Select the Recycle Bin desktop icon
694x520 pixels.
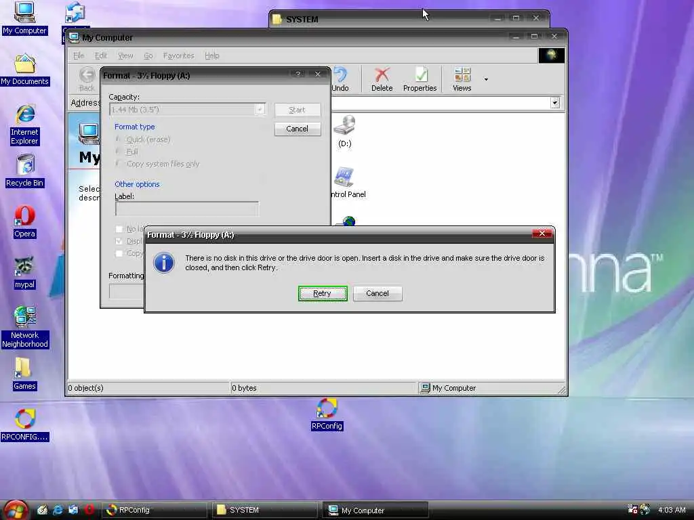coord(24,171)
